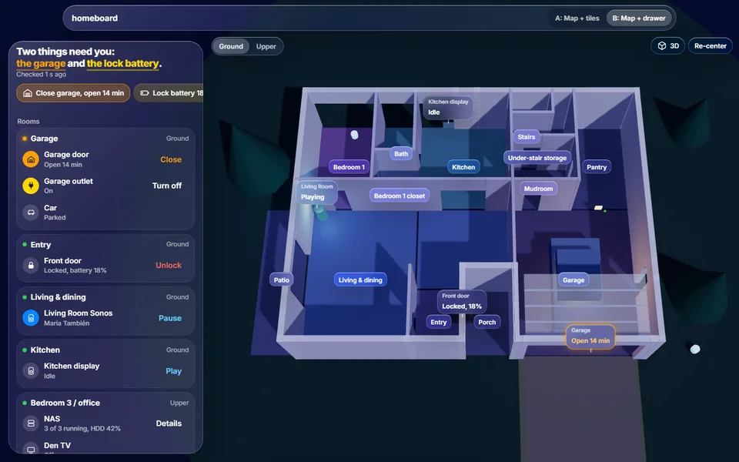Follow the lock battery link in headline
Image resolution: width=739 pixels, height=462 pixels.
click(122, 63)
